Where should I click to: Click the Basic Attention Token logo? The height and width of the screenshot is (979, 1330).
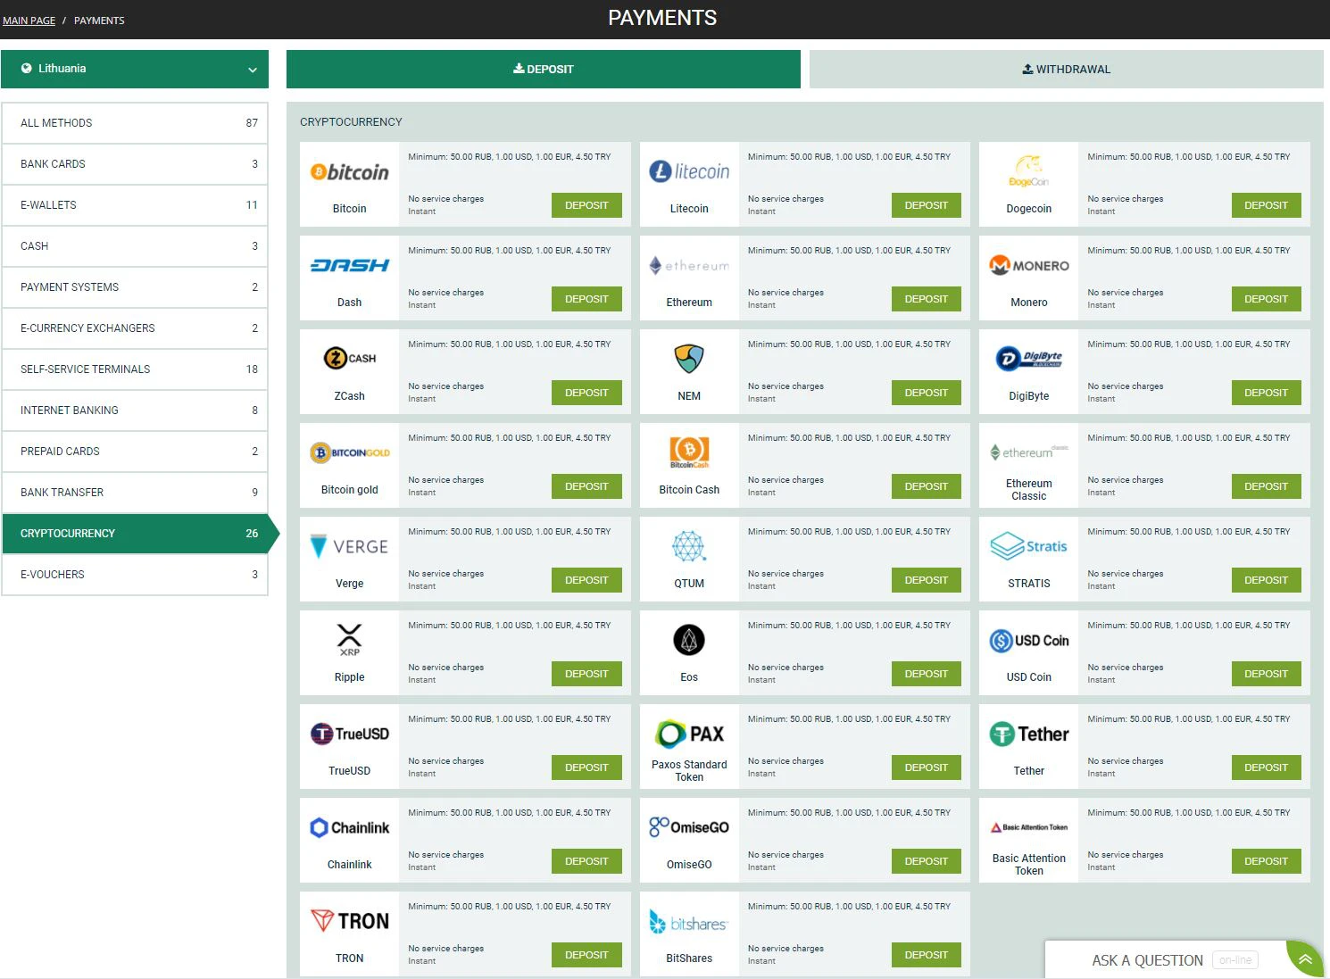tap(1029, 827)
